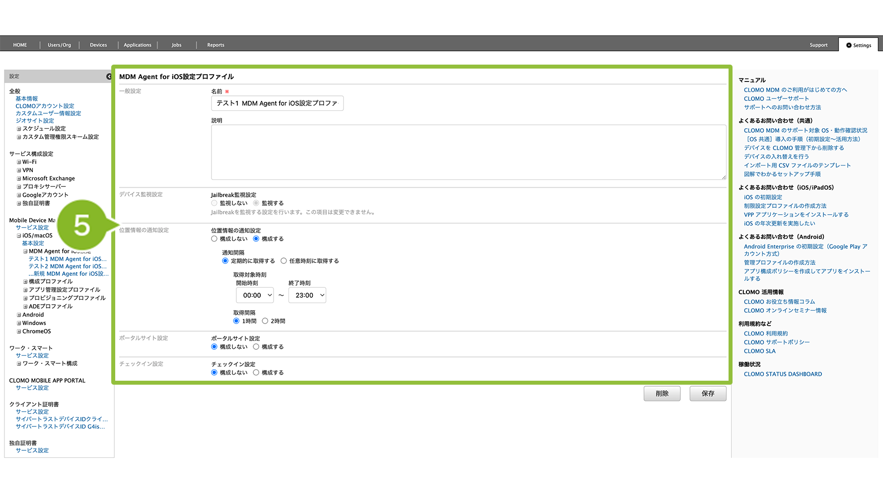Click the plus icon beside Wi-Fi
The image size is (883, 497).
[19, 162]
